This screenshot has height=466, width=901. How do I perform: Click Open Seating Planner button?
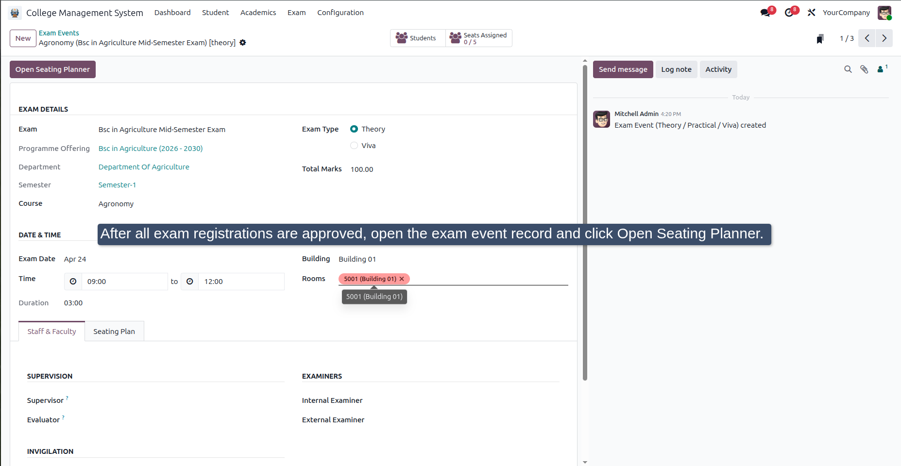click(x=52, y=69)
